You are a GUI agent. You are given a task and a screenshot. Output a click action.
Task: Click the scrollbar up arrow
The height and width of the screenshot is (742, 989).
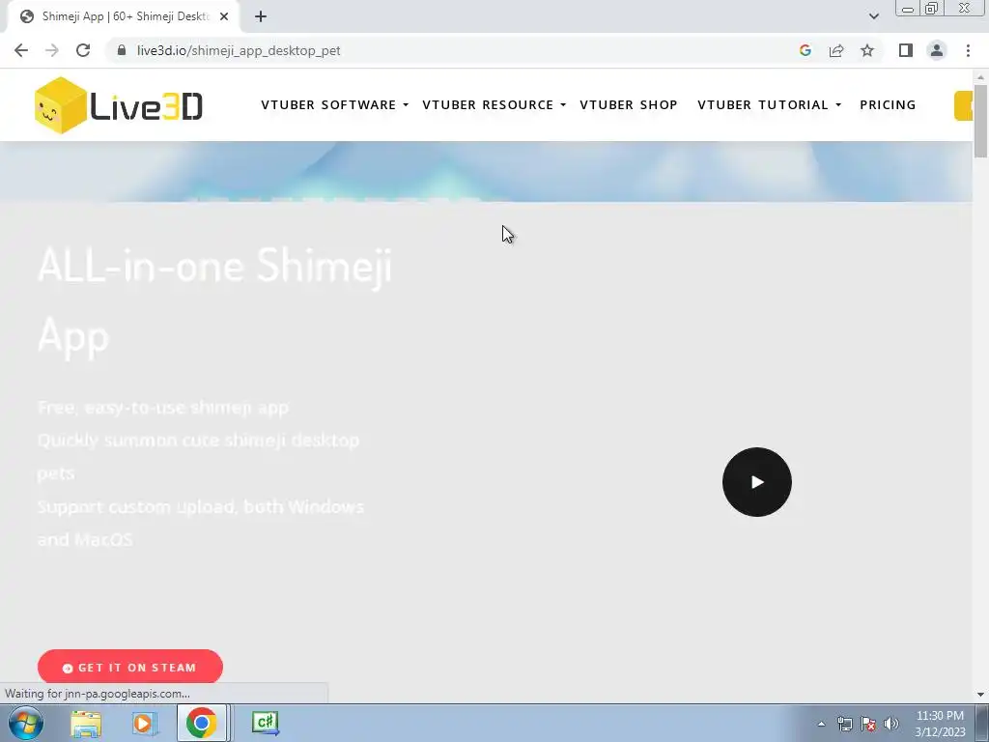(980, 77)
